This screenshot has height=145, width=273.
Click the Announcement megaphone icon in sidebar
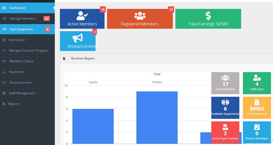pos(4,82)
